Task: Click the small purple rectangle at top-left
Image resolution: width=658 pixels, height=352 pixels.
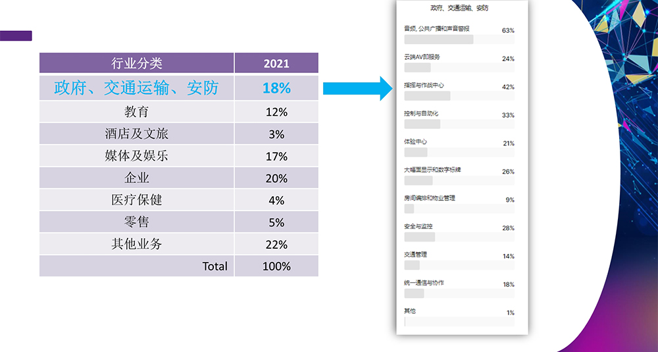Action: (16, 36)
